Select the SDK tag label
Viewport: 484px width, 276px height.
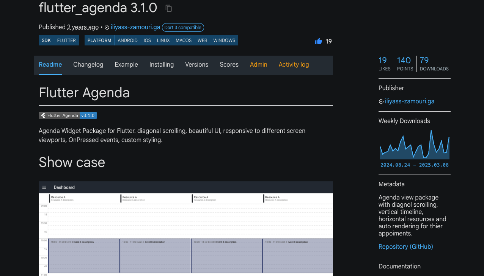tap(46, 41)
